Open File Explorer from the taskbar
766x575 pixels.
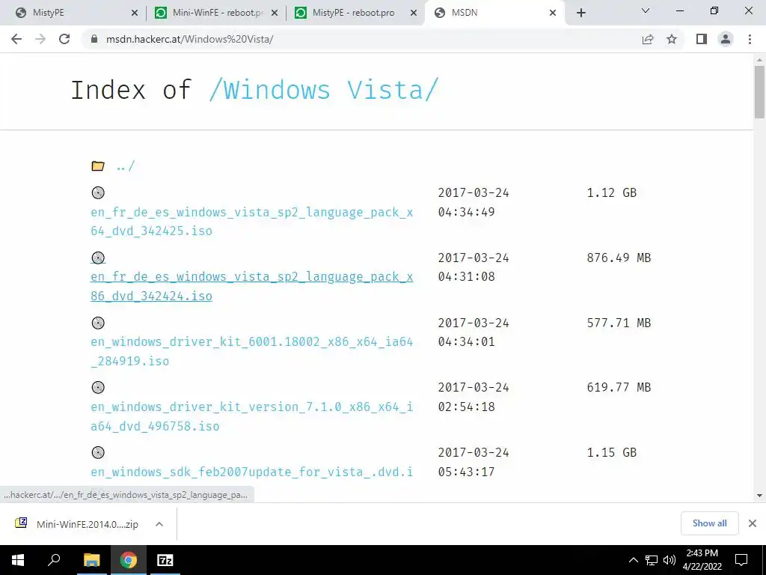pos(91,560)
